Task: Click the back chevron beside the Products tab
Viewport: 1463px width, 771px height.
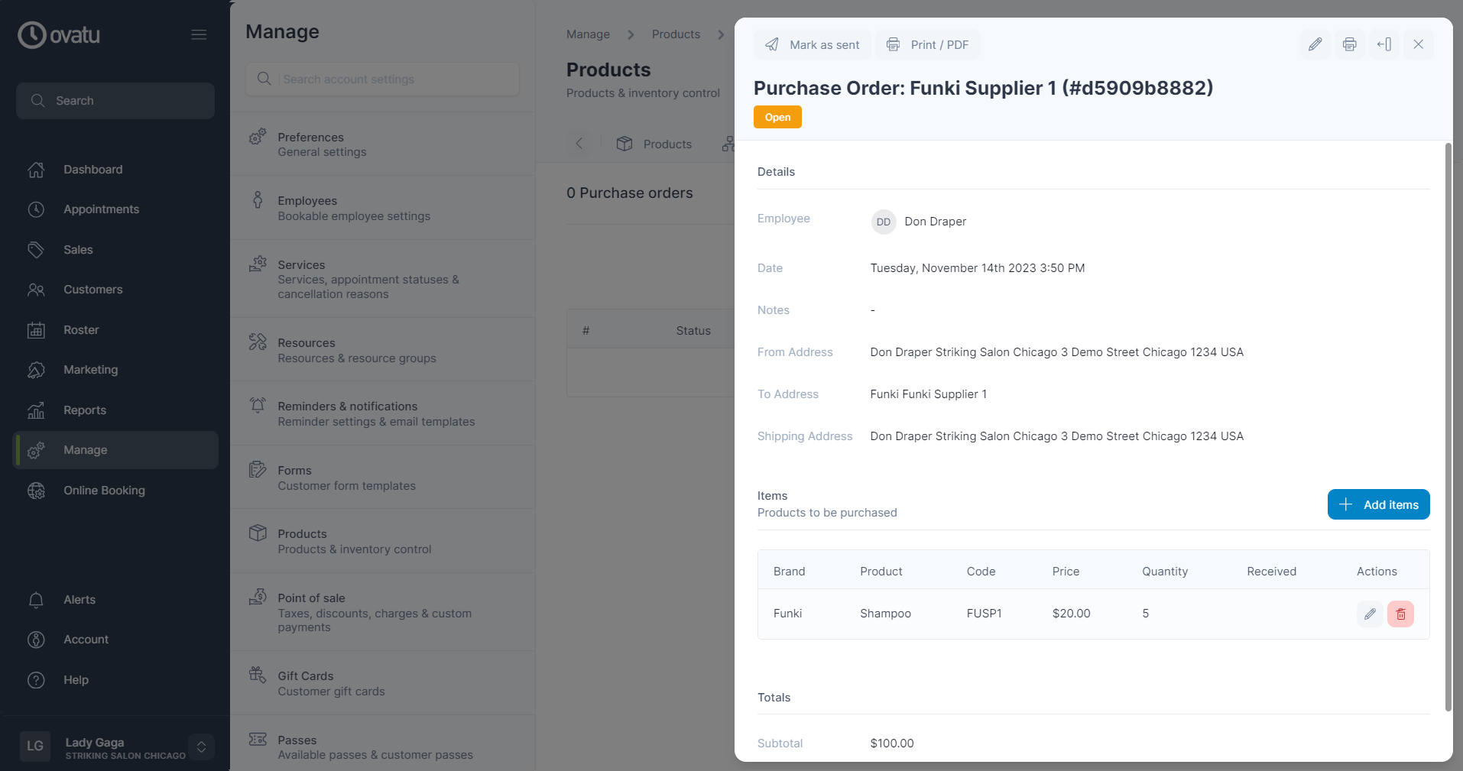Action: 580,144
